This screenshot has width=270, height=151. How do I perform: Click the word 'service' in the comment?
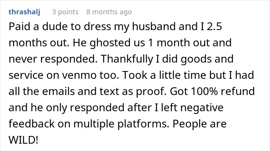[26, 75]
